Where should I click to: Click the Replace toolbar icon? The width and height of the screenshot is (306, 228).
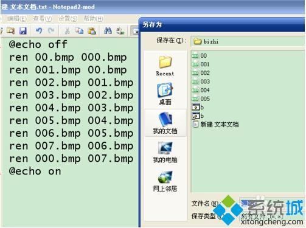click(x=120, y=30)
